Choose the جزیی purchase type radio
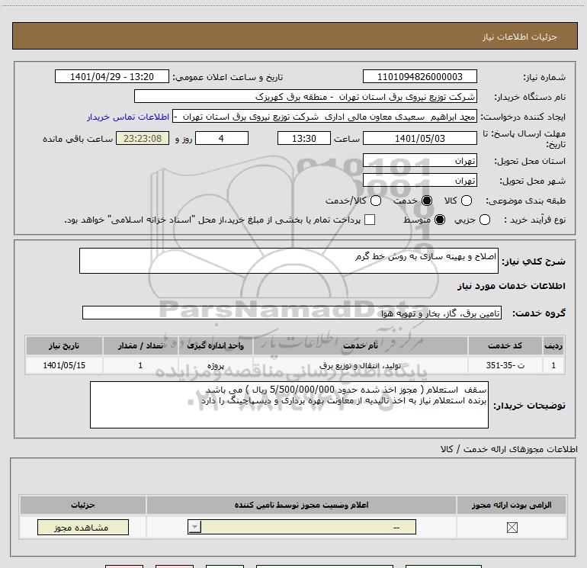 pos(484,220)
